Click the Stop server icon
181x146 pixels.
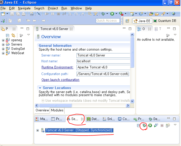162,125
